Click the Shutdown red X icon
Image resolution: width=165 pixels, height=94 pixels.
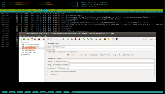(79, 39)
